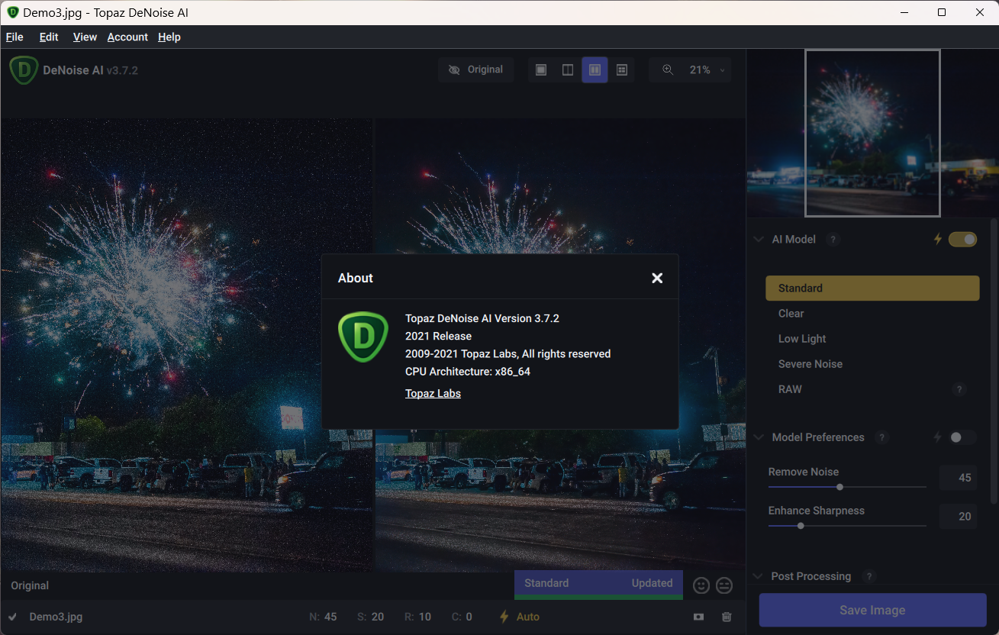Show help for Model Preferences
The width and height of the screenshot is (999, 635).
(882, 437)
